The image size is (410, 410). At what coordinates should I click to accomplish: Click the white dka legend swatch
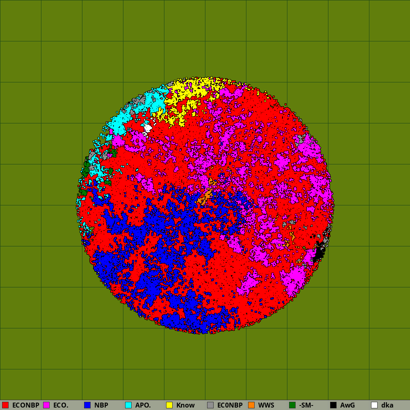(374, 405)
